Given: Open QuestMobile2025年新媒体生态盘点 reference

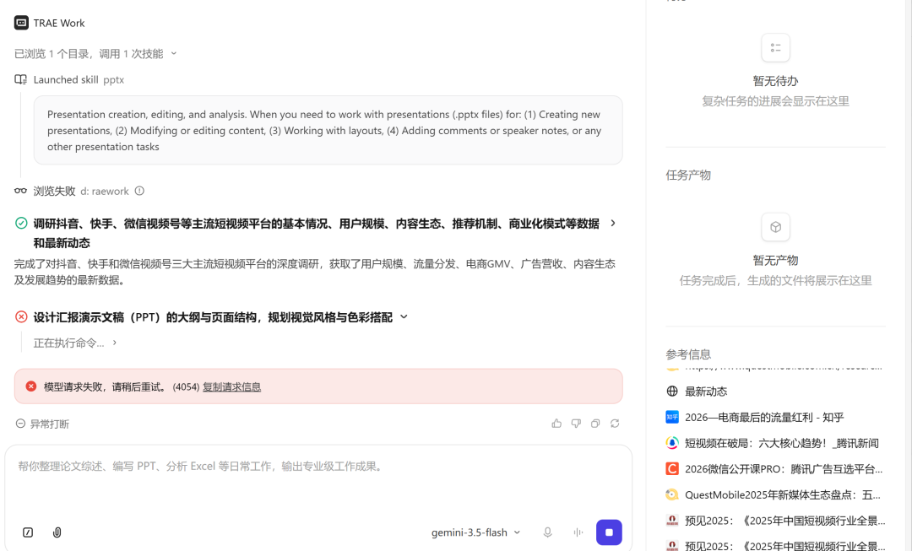Looking at the screenshot, I should (x=782, y=494).
